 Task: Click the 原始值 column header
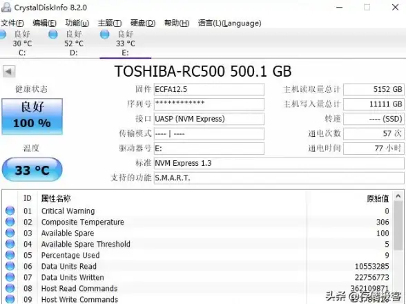click(378, 198)
